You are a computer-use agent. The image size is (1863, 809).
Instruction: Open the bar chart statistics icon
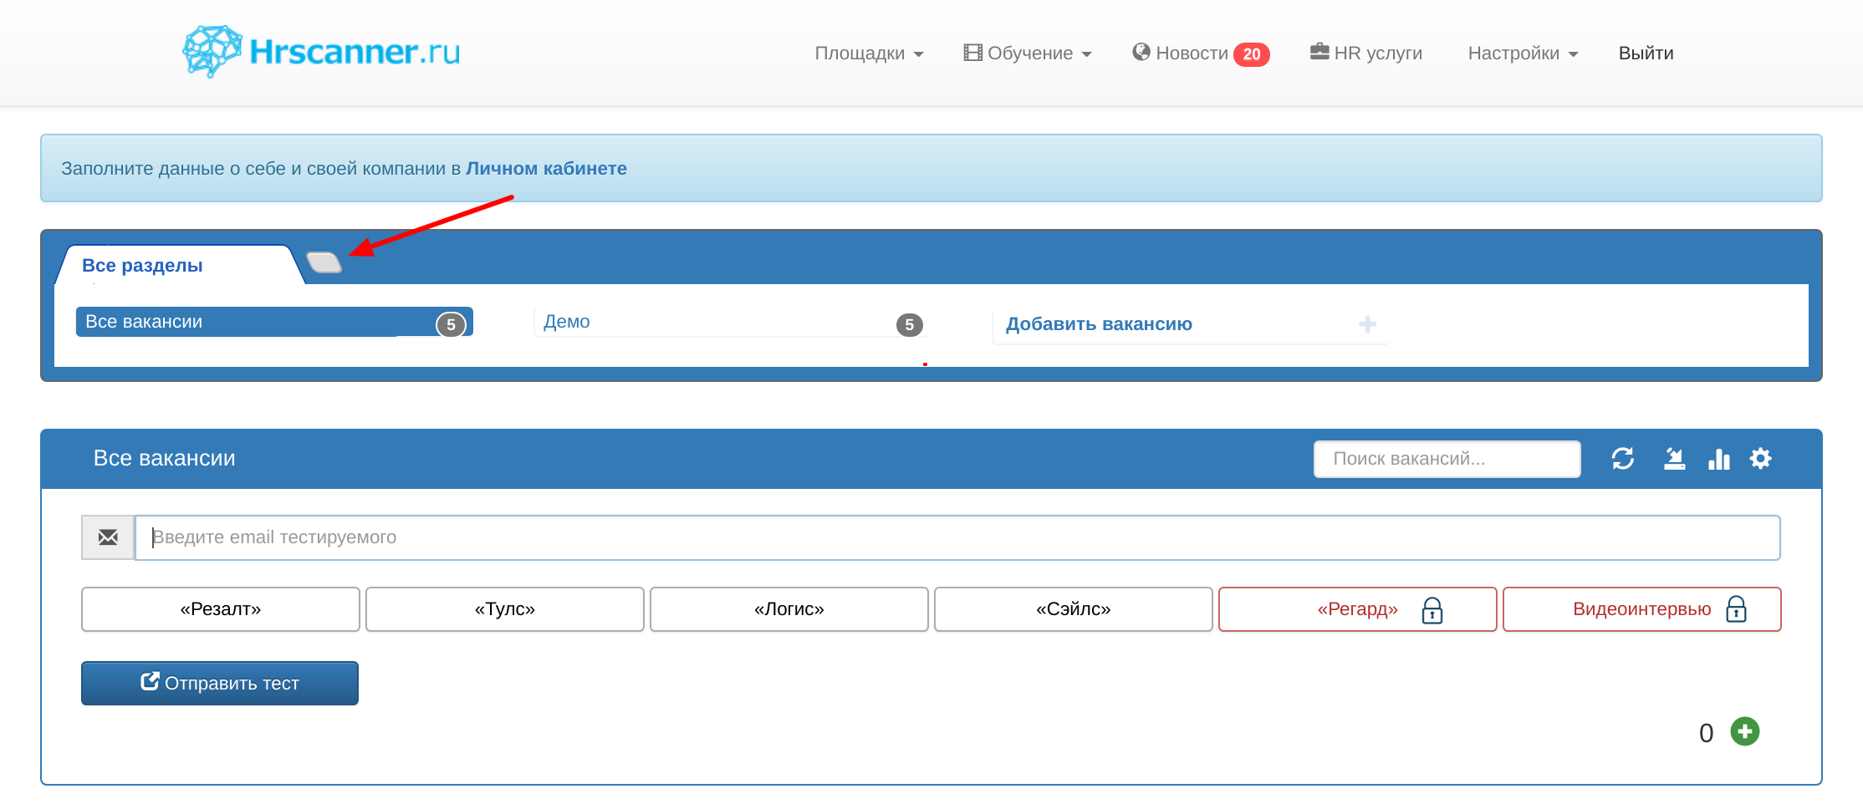click(1719, 459)
